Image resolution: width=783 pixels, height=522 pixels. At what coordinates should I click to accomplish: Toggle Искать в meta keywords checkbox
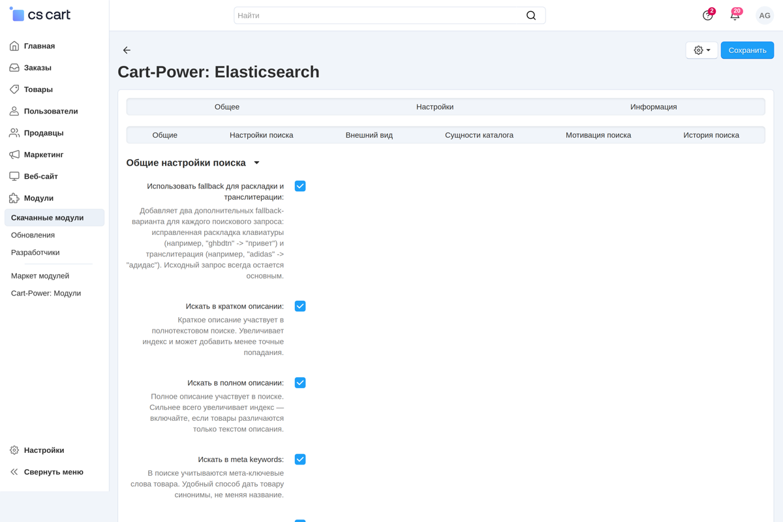(x=300, y=459)
